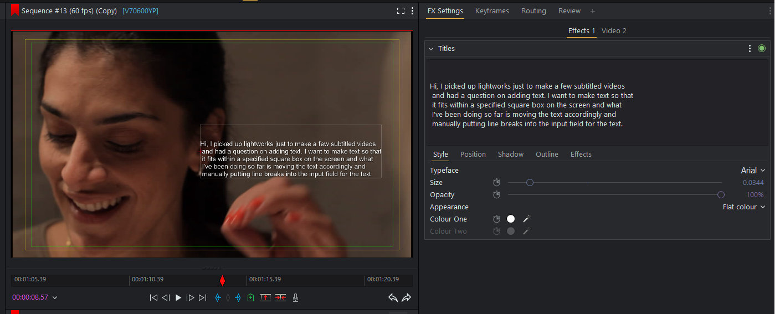Click the white Colour One swatch
The image size is (780, 314).
(511, 219)
